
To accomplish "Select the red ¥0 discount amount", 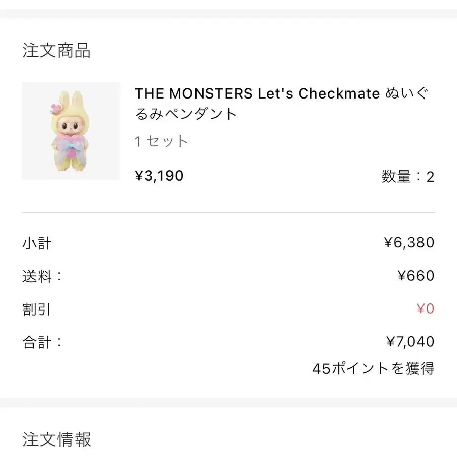I will [x=425, y=309].
